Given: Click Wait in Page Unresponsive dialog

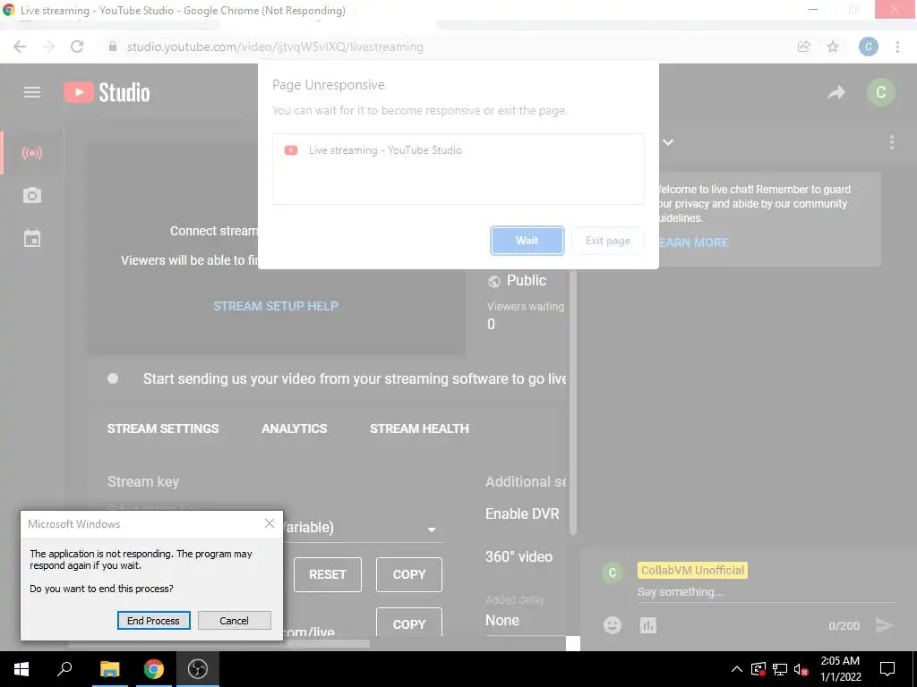Looking at the screenshot, I should 527,241.
